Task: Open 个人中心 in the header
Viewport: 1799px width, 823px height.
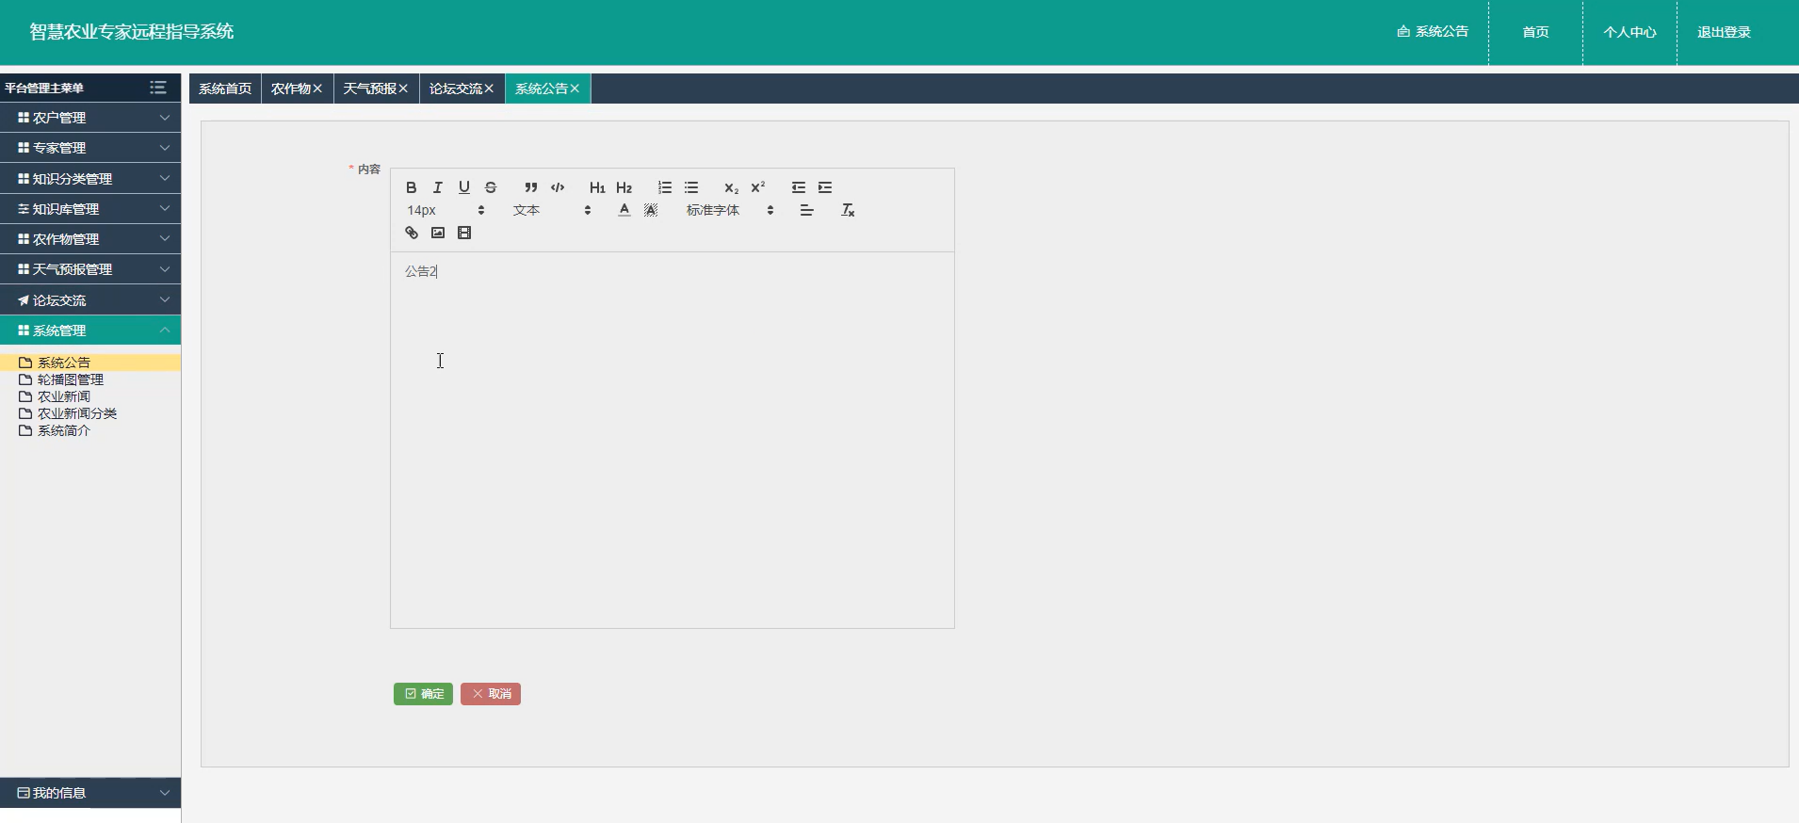Action: click(x=1629, y=32)
